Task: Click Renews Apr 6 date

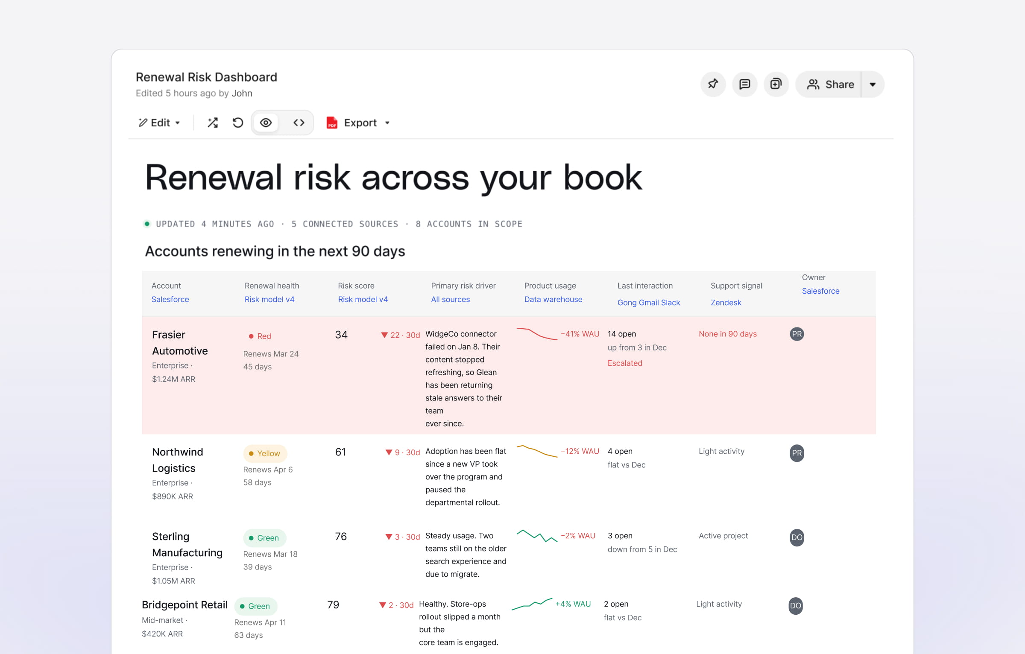Action: coord(268,470)
